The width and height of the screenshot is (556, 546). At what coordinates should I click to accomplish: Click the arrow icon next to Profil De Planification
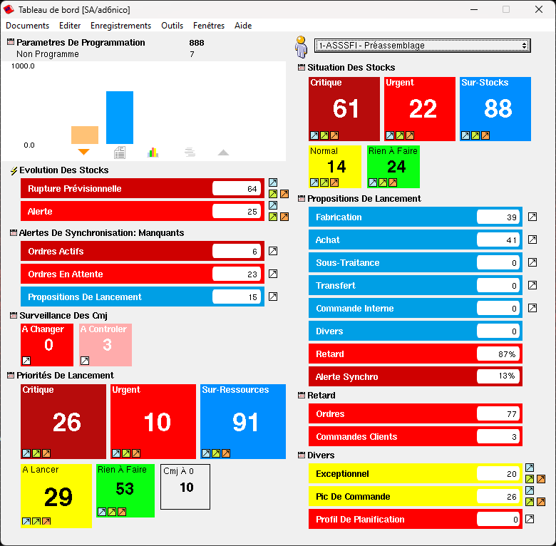tap(530, 520)
